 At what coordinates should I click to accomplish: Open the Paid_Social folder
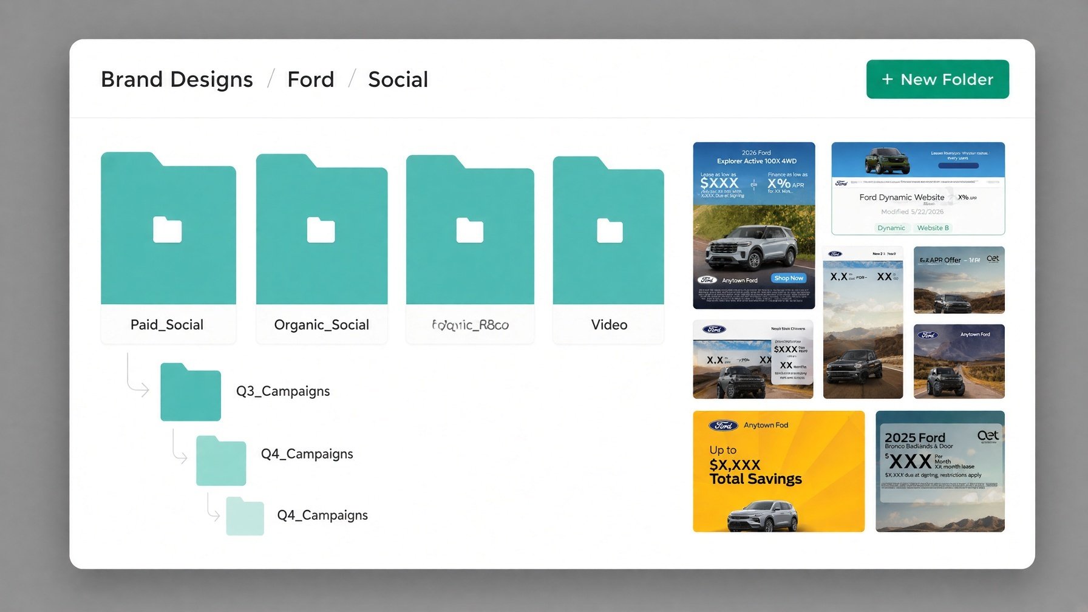pyautogui.click(x=168, y=247)
